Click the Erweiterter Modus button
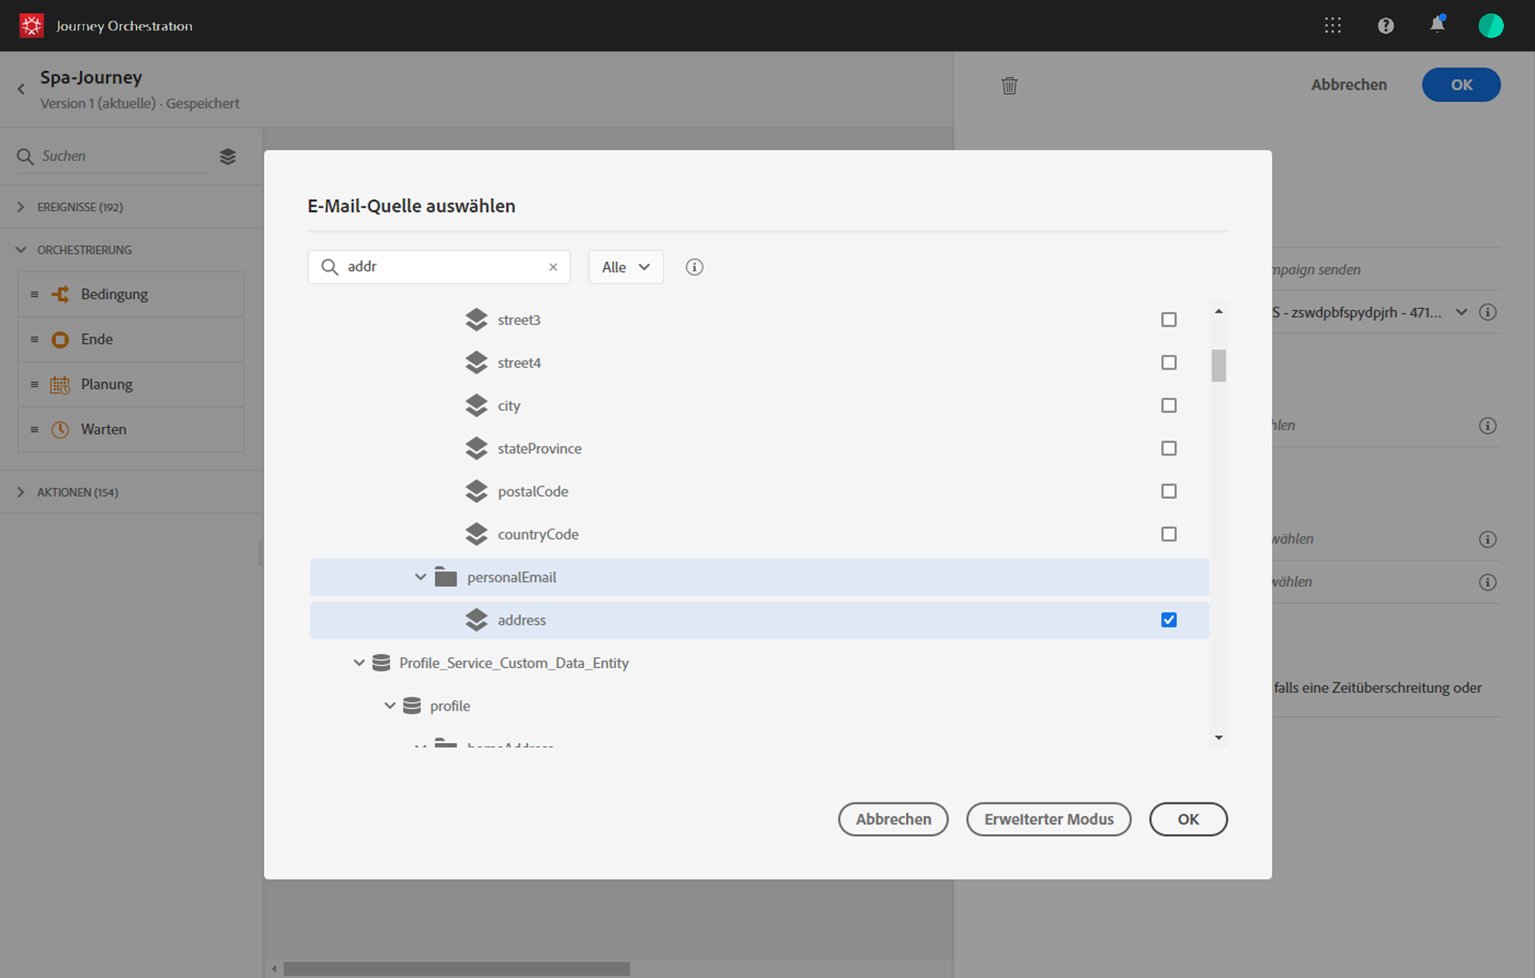The image size is (1535, 978). click(x=1049, y=819)
